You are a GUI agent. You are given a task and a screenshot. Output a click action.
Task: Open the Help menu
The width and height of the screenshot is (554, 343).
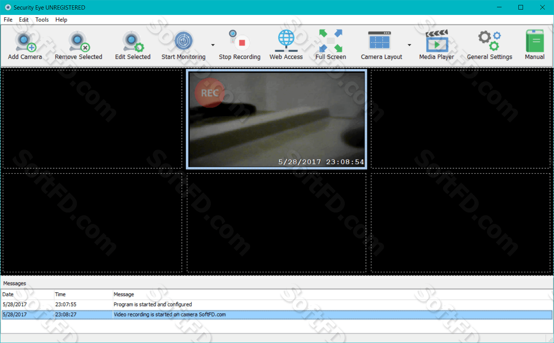tap(61, 20)
